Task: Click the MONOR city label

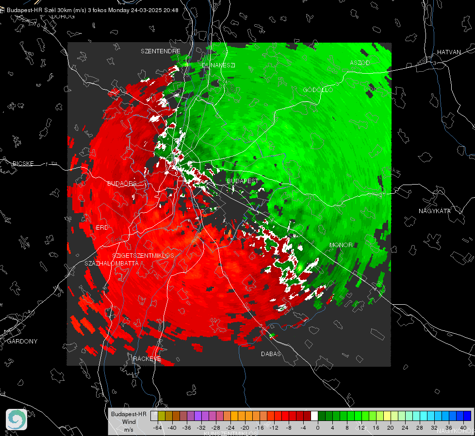Action: [341, 245]
